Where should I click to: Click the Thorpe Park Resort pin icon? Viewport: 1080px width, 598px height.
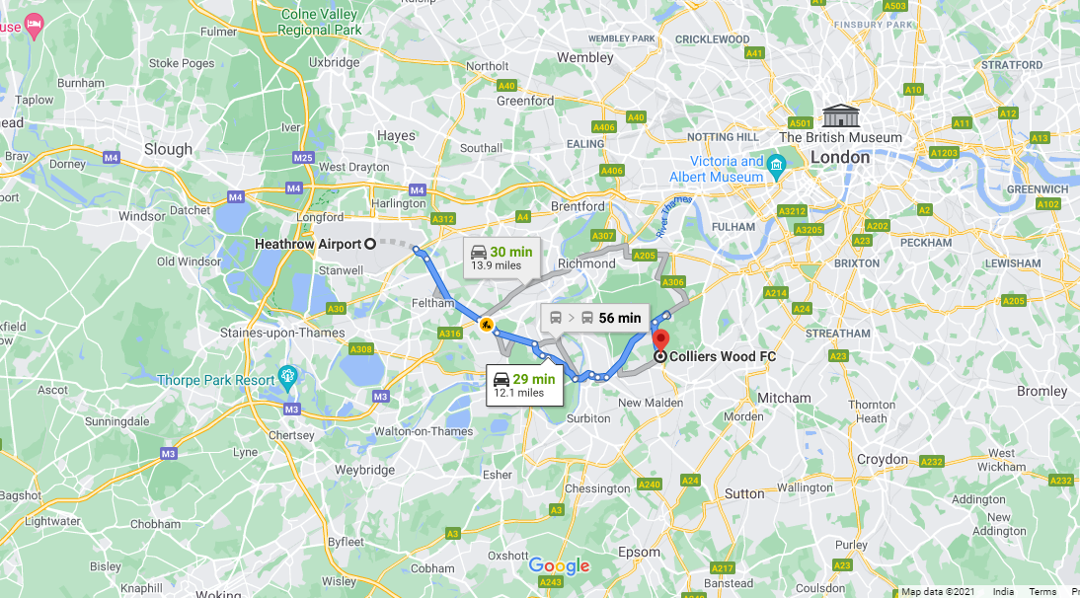[286, 376]
